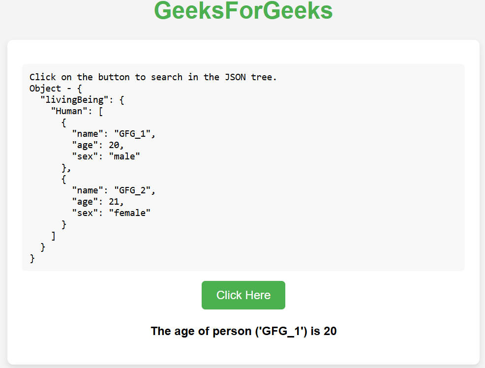Click the final closing brace of the JSON

pos(32,258)
